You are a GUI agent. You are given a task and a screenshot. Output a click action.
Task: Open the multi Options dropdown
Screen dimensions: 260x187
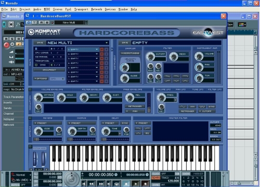pos(41,78)
